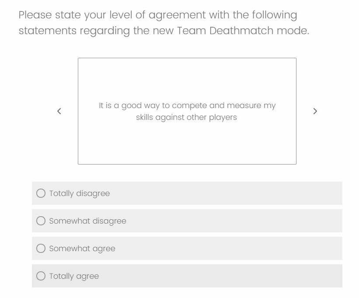Viewport: 359px width, 298px height.
Task: Click the 'skills against other players' statement text
Action: (x=186, y=117)
